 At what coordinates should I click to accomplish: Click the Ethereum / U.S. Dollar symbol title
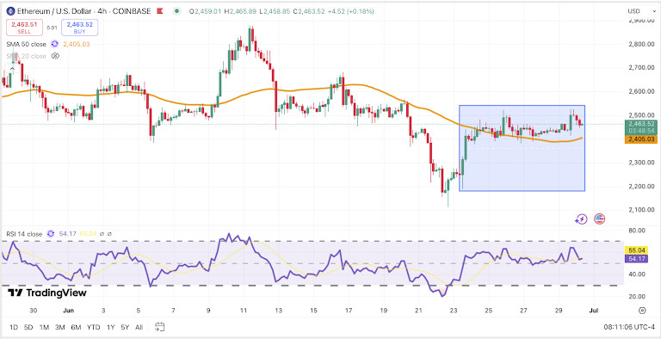56,11
